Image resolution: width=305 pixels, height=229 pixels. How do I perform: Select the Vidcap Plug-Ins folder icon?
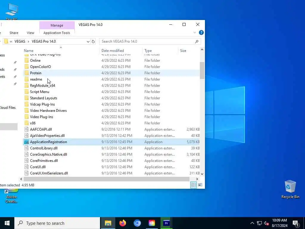click(27, 104)
